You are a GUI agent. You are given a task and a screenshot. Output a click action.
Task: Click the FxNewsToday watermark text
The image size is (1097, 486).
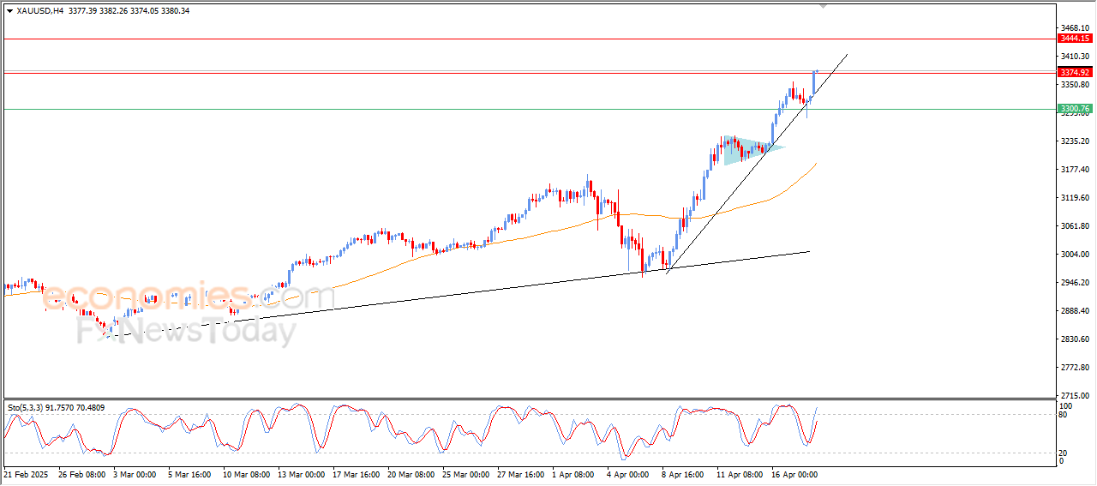186,330
